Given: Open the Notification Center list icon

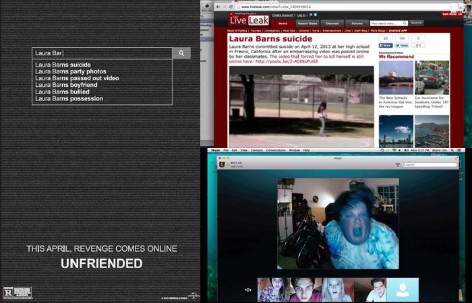Looking at the screenshot, I should (x=459, y=150).
